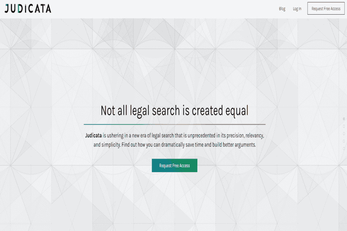
Task: Go to the Log In page
Action: pyautogui.click(x=297, y=8)
